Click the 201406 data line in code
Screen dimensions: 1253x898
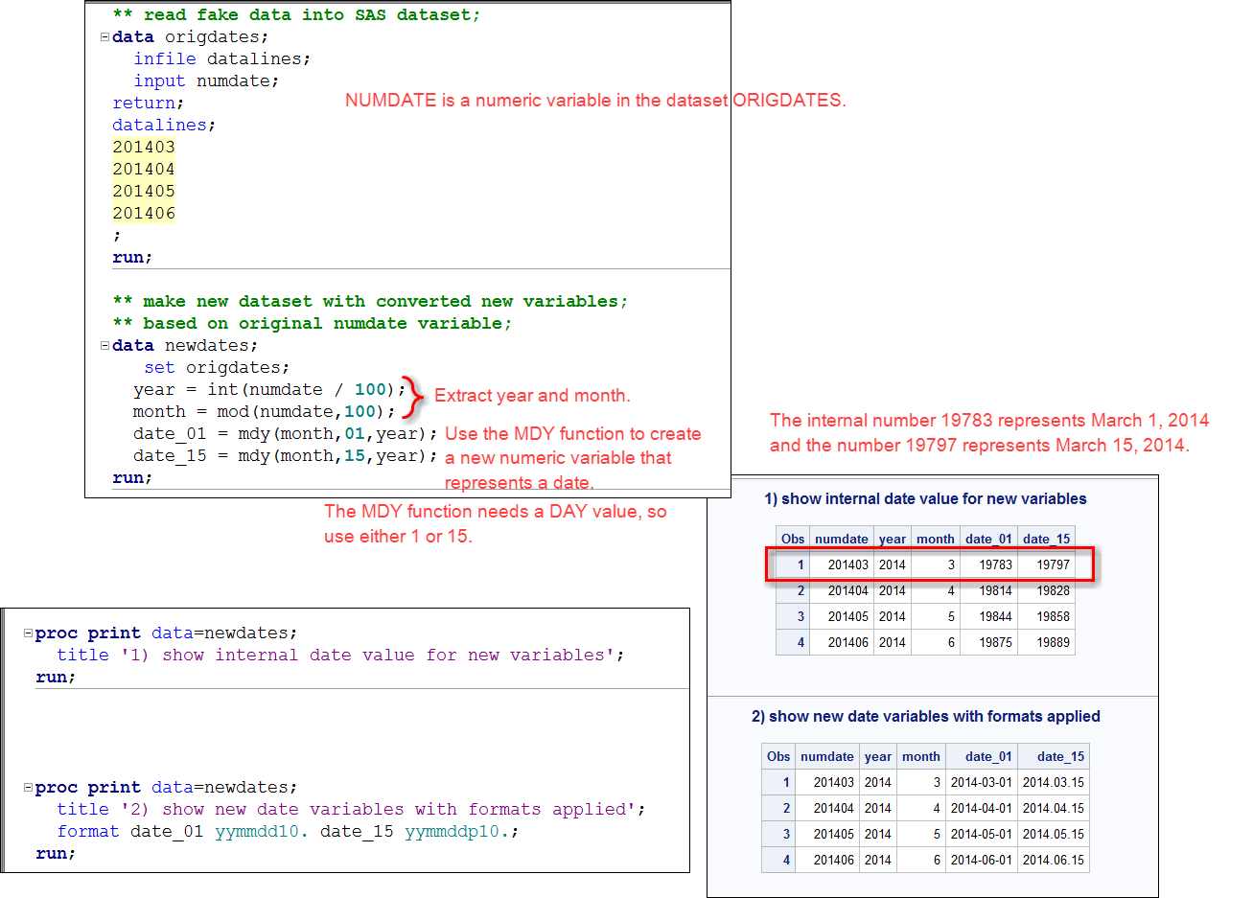pyautogui.click(x=144, y=214)
